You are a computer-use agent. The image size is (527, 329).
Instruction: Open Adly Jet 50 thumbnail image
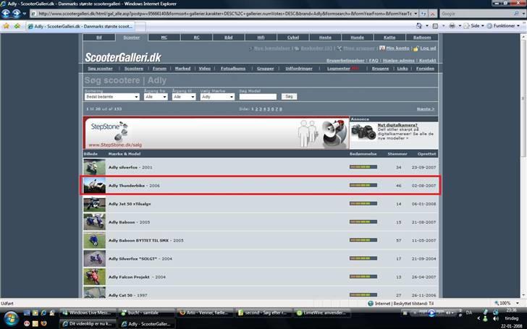tap(94, 204)
